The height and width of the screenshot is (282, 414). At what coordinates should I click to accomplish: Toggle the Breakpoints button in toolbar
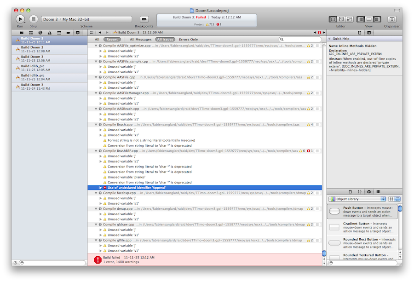(x=144, y=19)
